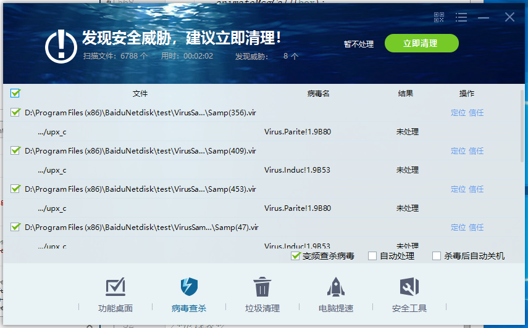This screenshot has height=328, width=528.
Task: Toggle the select-all checkbox in header
Action: pyautogui.click(x=15, y=92)
